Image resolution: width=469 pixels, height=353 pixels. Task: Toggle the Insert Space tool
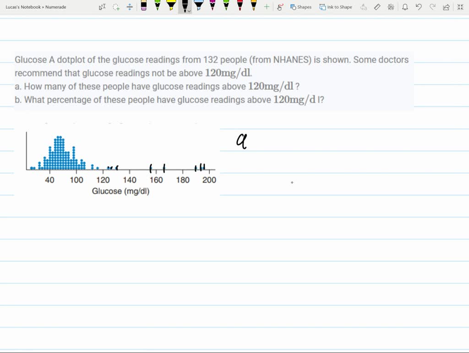tap(131, 6)
